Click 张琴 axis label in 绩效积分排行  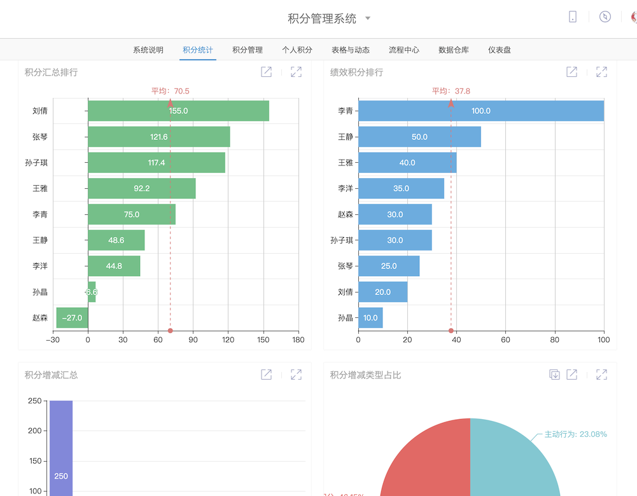(x=346, y=266)
